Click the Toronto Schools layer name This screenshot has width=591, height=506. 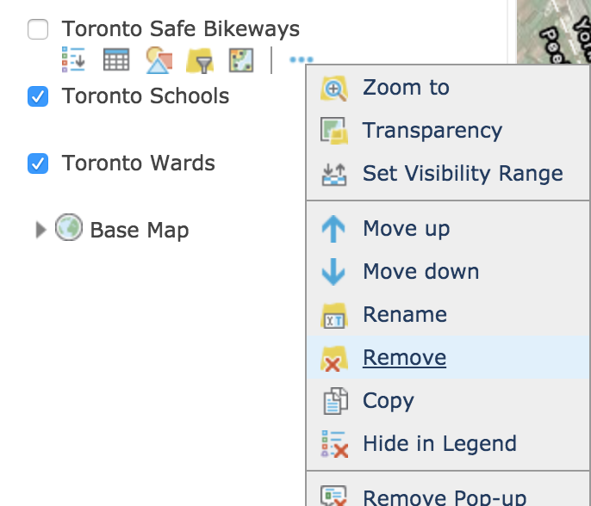pyautogui.click(x=146, y=96)
